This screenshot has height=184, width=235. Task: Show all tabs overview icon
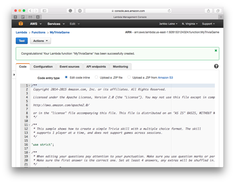pyautogui.click(x=218, y=11)
